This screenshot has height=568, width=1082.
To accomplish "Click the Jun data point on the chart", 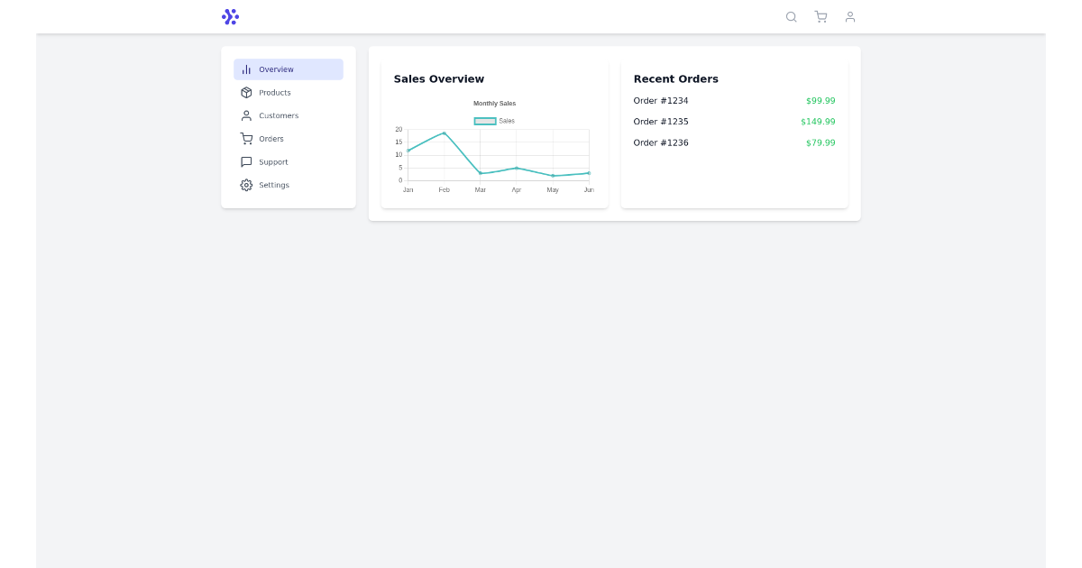I will tap(589, 170).
